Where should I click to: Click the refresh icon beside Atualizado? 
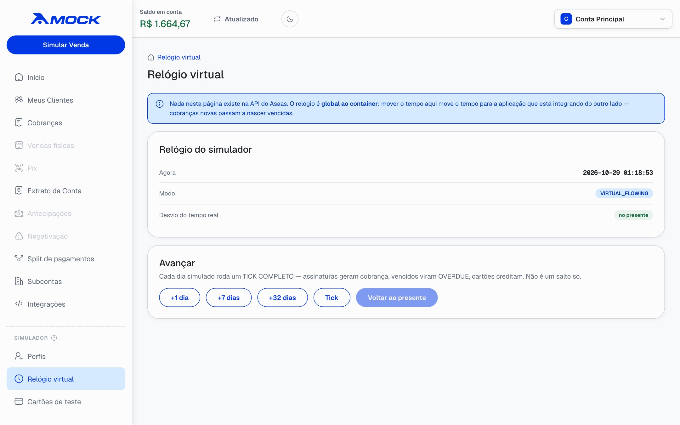click(217, 19)
